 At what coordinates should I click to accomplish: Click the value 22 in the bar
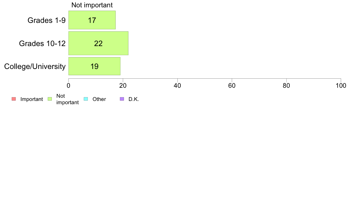point(98,43)
